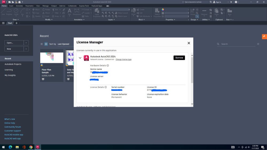Open the Collaborate ribbon tab
The width and height of the screenshot is (267, 150).
pyautogui.click(x=72, y=6)
